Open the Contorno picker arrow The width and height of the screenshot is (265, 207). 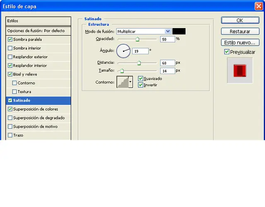coord(130,82)
